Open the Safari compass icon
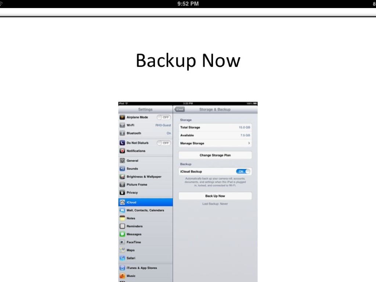Viewport: 376px width, 282px height. 122,258
